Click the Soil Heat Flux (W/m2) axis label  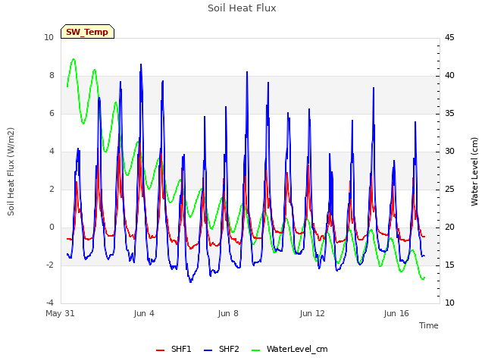click(11, 171)
